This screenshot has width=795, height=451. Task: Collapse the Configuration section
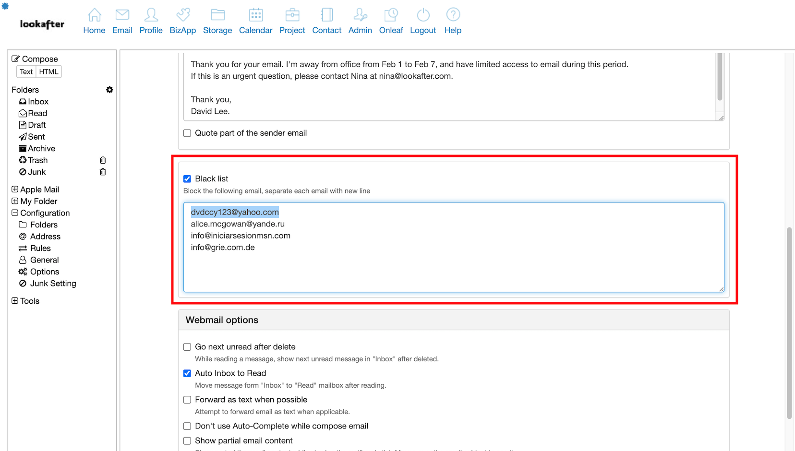15,213
